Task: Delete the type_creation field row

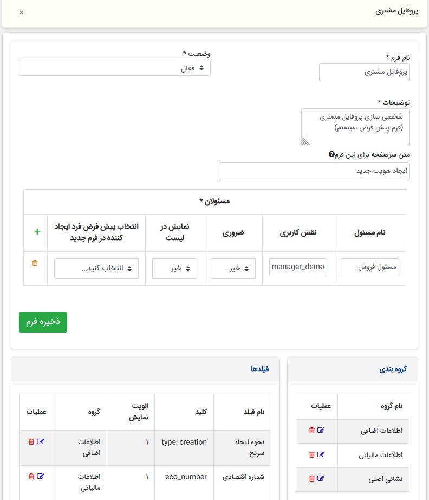Action: click(x=31, y=441)
